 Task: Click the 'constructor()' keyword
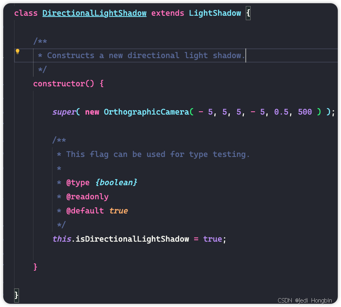point(64,84)
